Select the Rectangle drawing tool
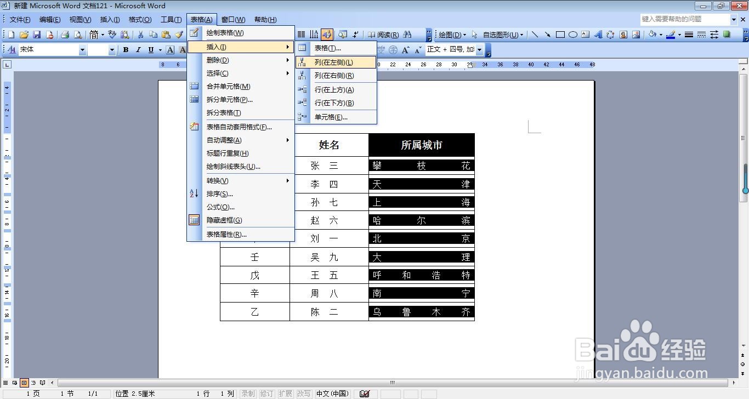Image resolution: width=749 pixels, height=399 pixels. pos(560,35)
